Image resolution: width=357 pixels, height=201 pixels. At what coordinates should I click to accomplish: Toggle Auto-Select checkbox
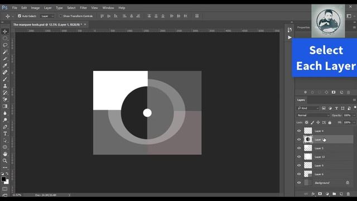20,16
